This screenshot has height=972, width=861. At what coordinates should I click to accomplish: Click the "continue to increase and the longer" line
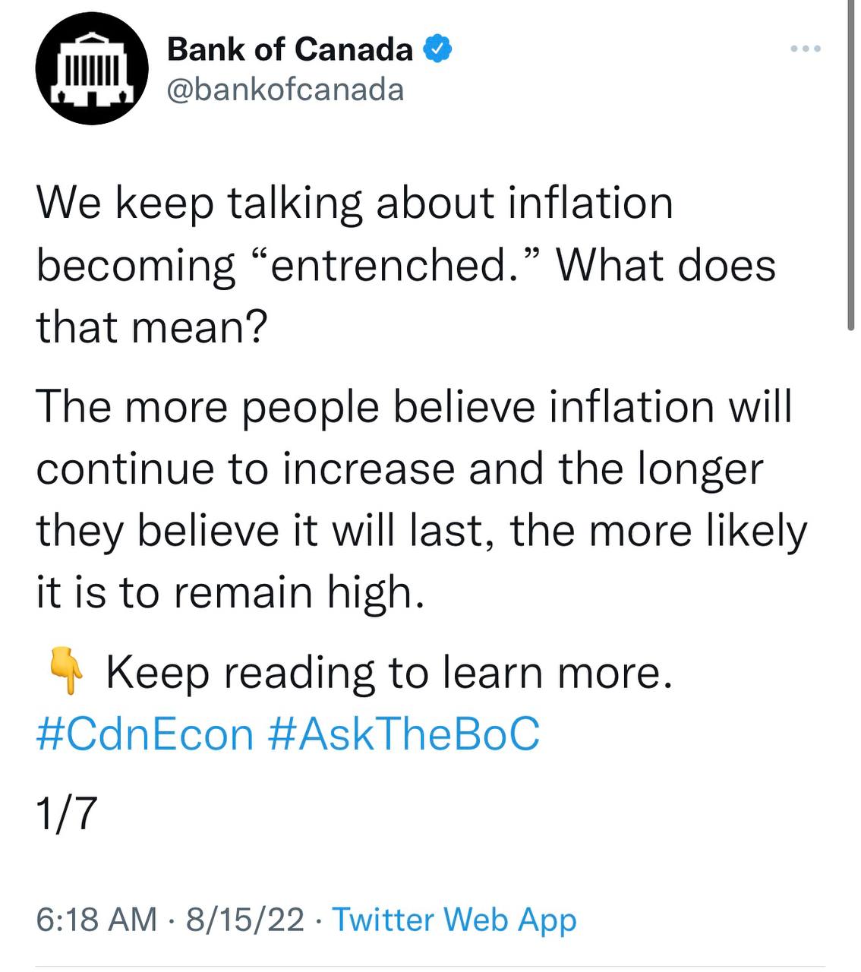399,469
